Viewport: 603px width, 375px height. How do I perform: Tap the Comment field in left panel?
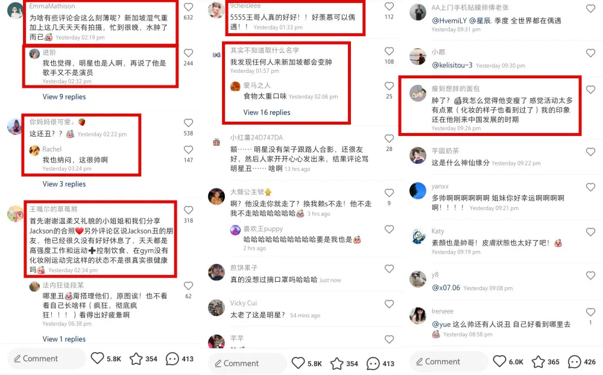click(x=46, y=359)
